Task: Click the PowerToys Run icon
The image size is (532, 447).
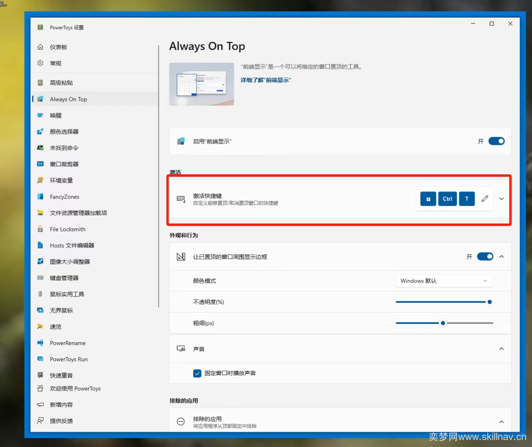Action: (x=40, y=359)
